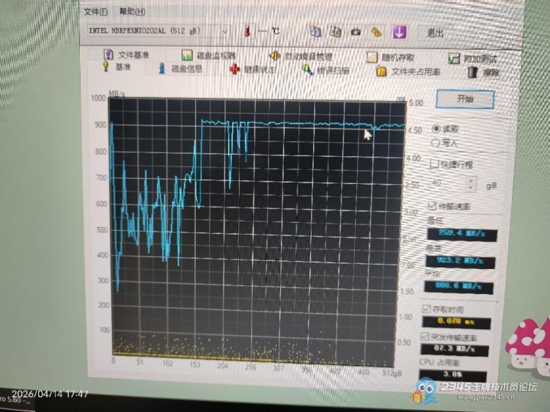Image resolution: width=550 pixels, height=412 pixels.
Task: Select the 写入 write radio button
Action: coord(436,143)
